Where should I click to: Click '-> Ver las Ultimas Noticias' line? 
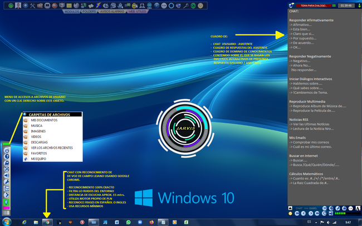309,124
